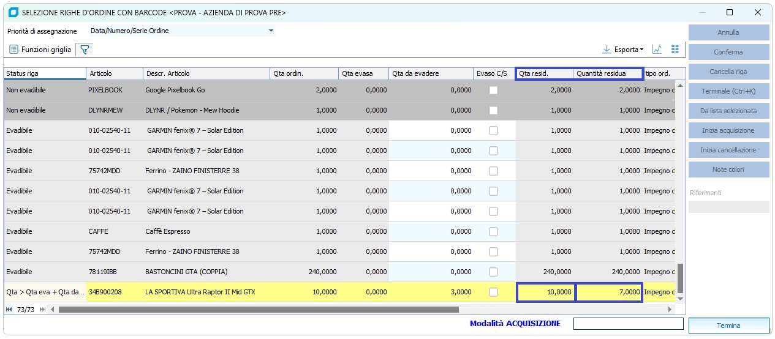Toggle Evaso C/S checkbox for PIXELBOOK row
Screen dimensions: 775x339
click(493, 90)
